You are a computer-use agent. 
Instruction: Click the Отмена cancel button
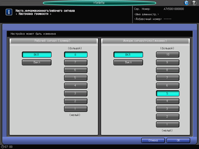153,141
